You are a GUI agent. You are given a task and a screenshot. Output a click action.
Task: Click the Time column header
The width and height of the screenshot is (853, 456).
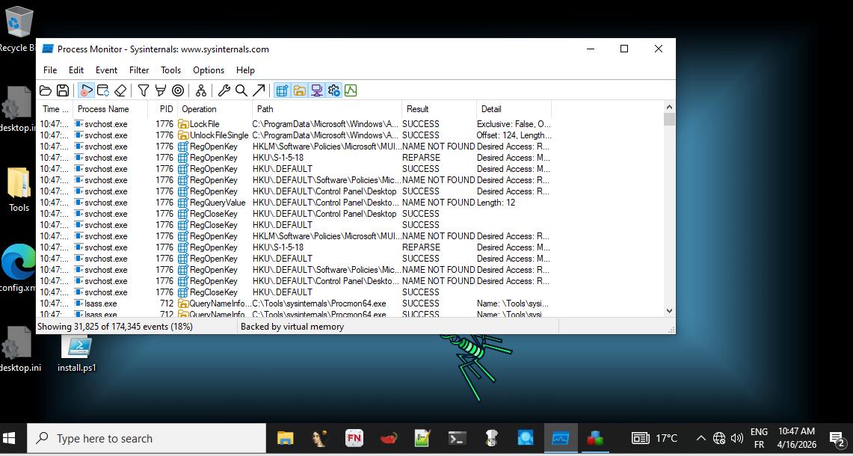pos(55,109)
